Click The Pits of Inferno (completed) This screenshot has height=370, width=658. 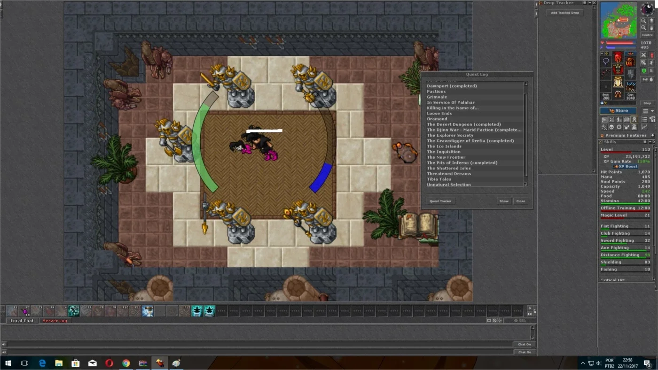coord(475,162)
